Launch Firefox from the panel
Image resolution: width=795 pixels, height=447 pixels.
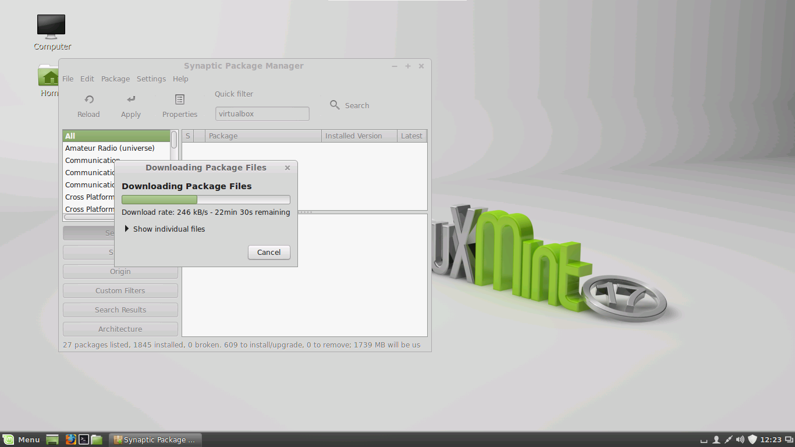(x=71, y=439)
